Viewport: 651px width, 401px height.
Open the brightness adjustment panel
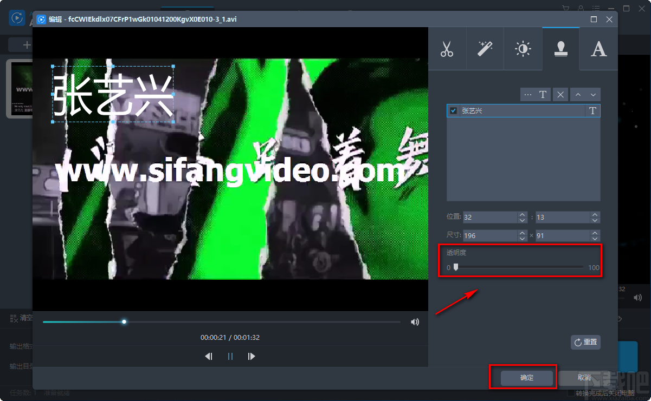pyautogui.click(x=523, y=48)
